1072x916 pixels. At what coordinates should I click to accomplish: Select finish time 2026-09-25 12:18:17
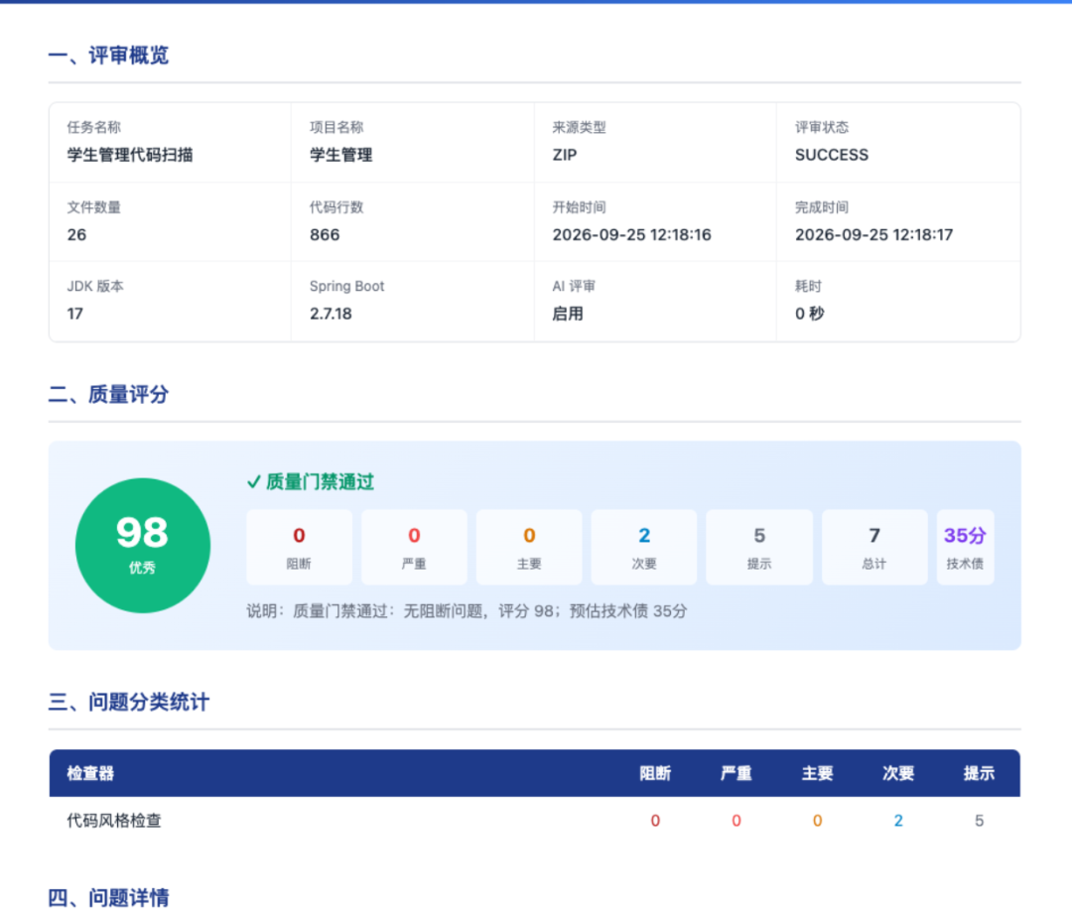point(873,235)
